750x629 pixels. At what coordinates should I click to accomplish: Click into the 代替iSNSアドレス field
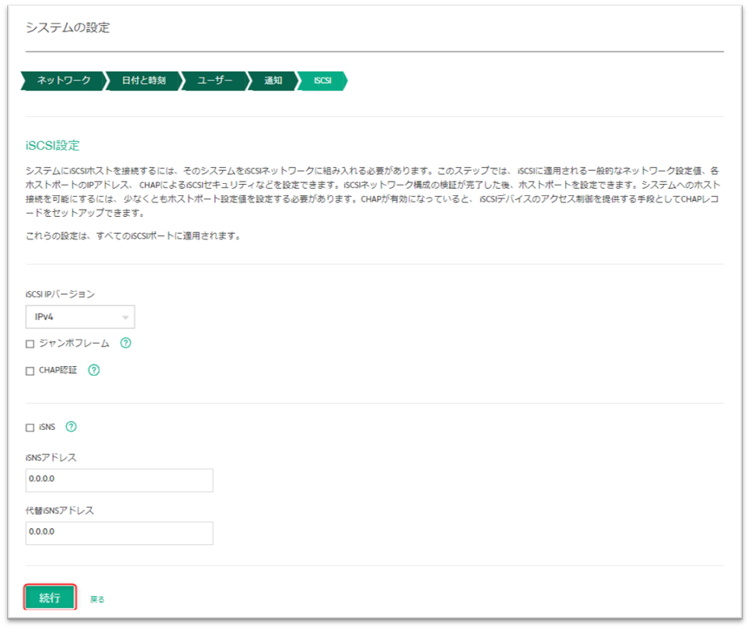click(x=119, y=533)
